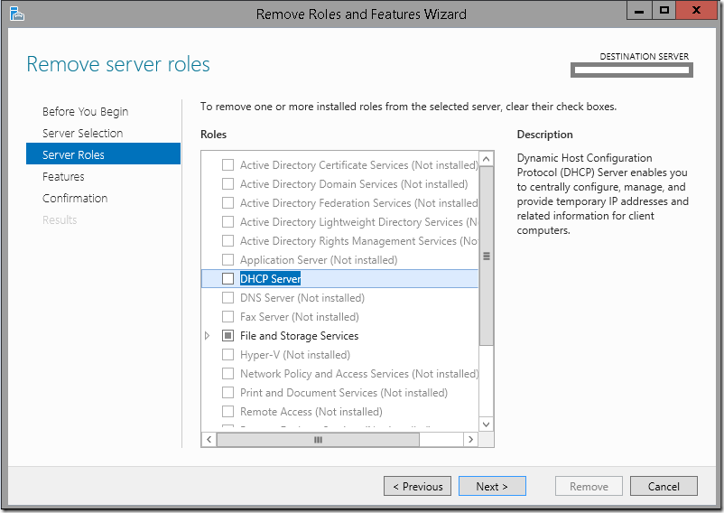Click the horizontal scroll left arrow
This screenshot has width=724, height=513.
pos(209,439)
